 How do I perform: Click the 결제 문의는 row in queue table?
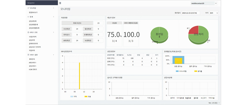tap(134, 62)
